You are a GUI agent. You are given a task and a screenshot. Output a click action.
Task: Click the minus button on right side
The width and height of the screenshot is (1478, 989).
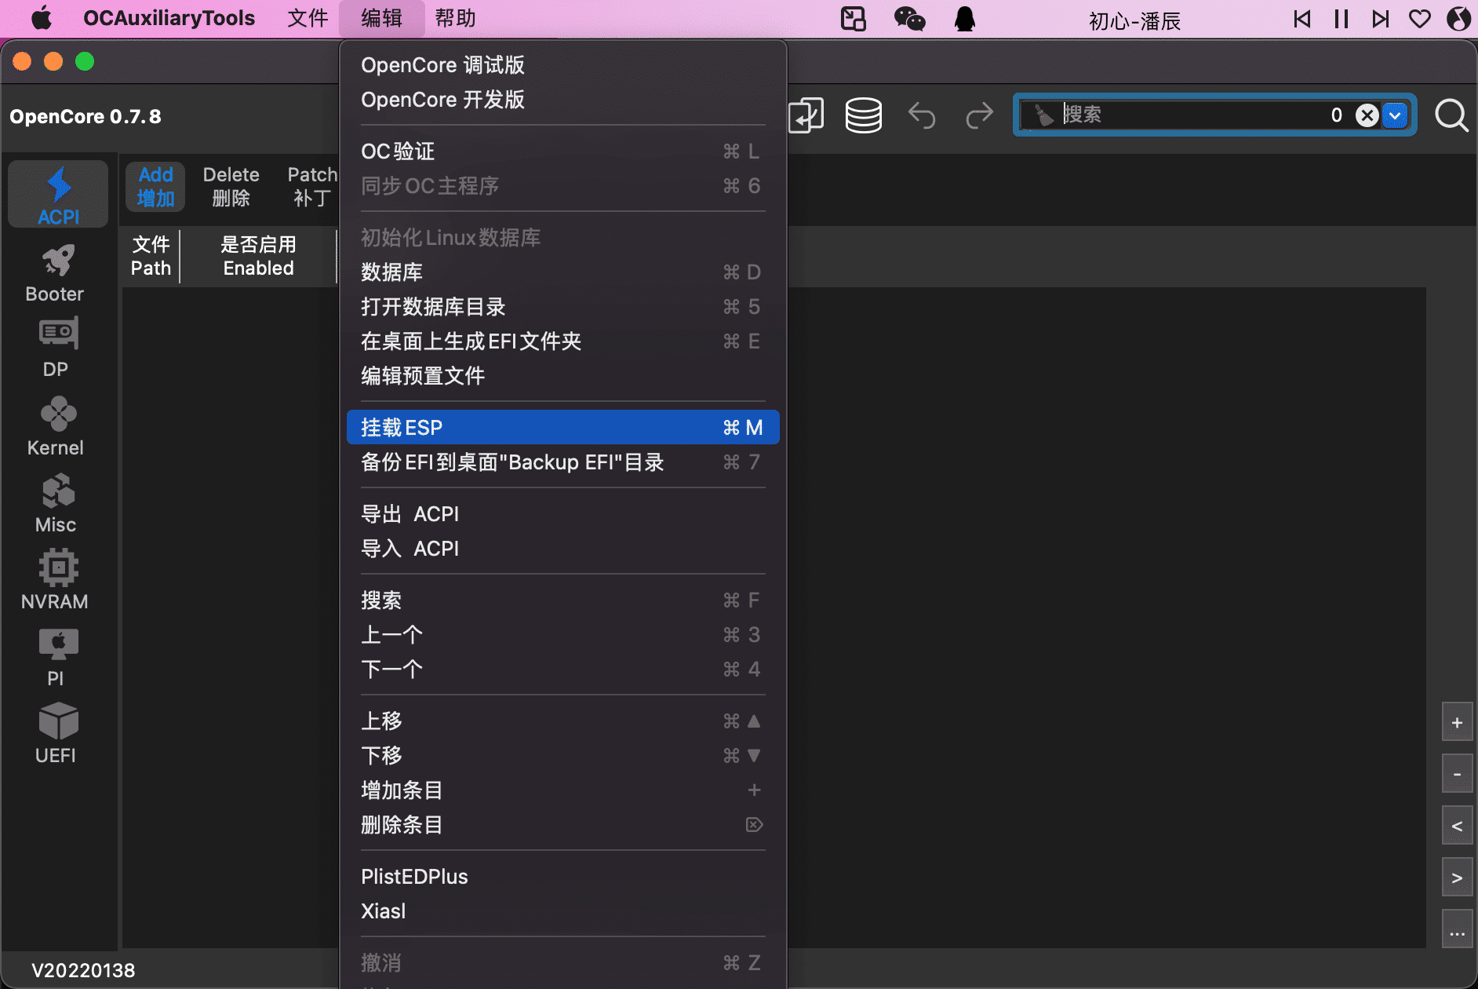pos(1457,775)
